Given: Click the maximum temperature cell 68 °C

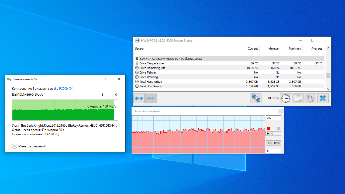Looking at the screenshot, I should (292, 63).
